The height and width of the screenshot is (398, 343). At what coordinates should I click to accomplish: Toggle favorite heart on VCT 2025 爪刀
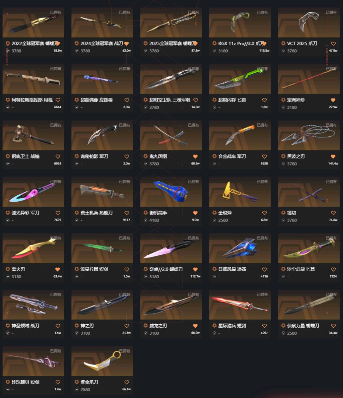(333, 43)
